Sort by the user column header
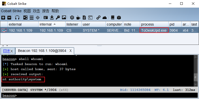This screenshot has width=199, height=99. 94,24
